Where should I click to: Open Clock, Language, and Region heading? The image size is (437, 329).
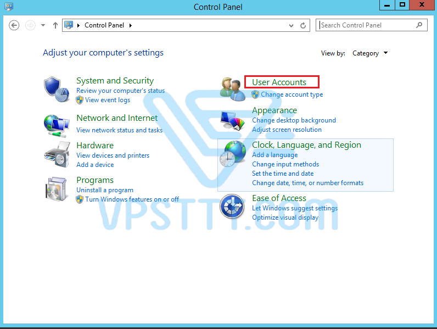(x=306, y=145)
